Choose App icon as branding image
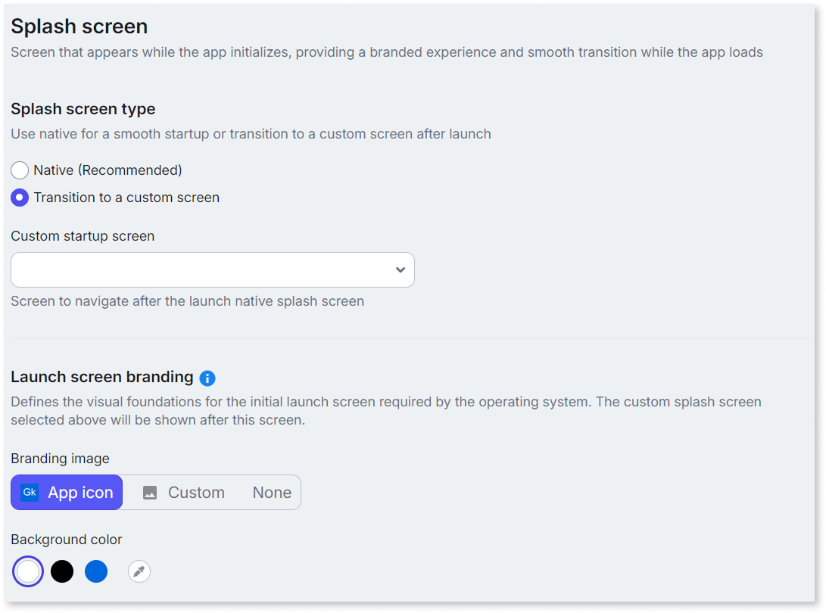 [67, 493]
